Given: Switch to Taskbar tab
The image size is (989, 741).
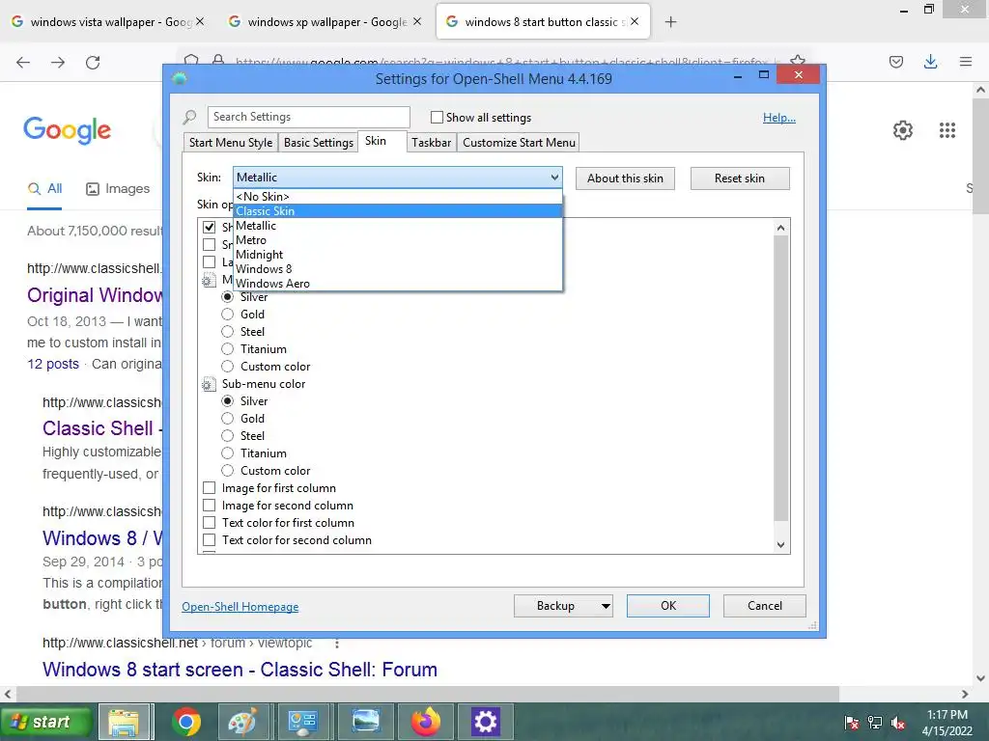Looking at the screenshot, I should click(432, 143).
